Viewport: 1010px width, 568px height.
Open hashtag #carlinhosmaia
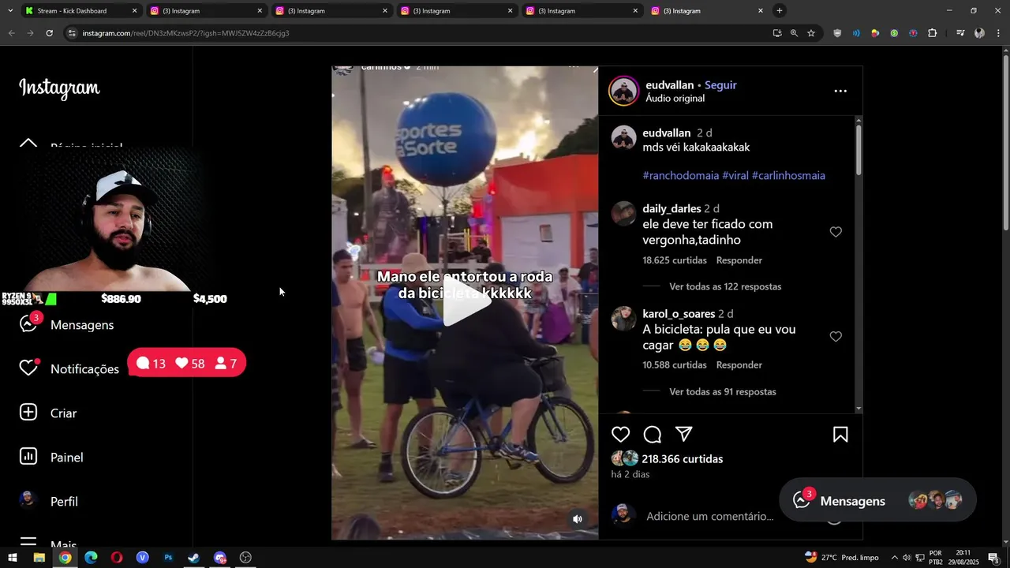[788, 175]
